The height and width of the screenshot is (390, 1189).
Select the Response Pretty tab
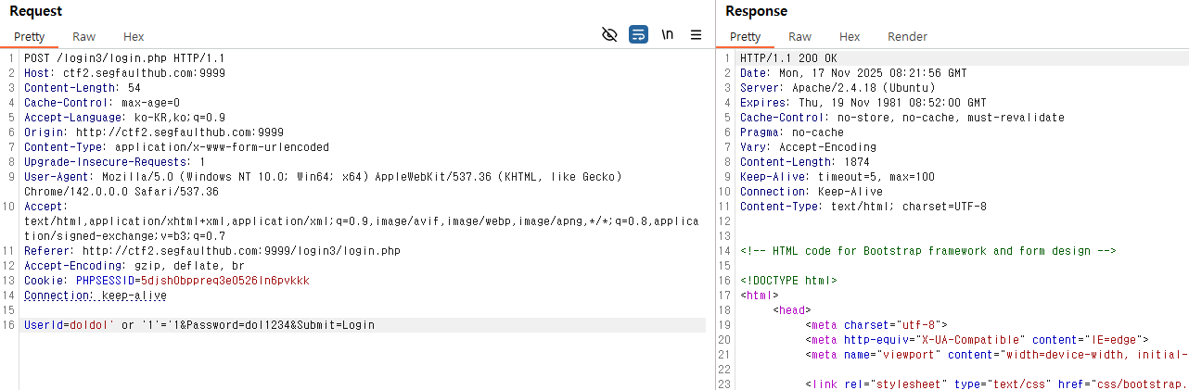coord(745,37)
